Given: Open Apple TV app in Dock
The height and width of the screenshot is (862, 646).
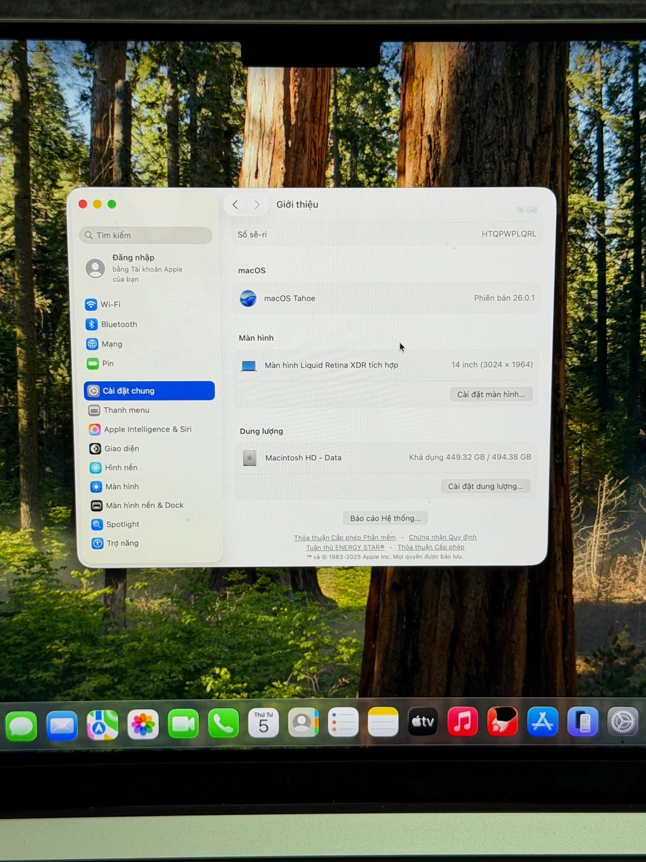Looking at the screenshot, I should (x=422, y=722).
